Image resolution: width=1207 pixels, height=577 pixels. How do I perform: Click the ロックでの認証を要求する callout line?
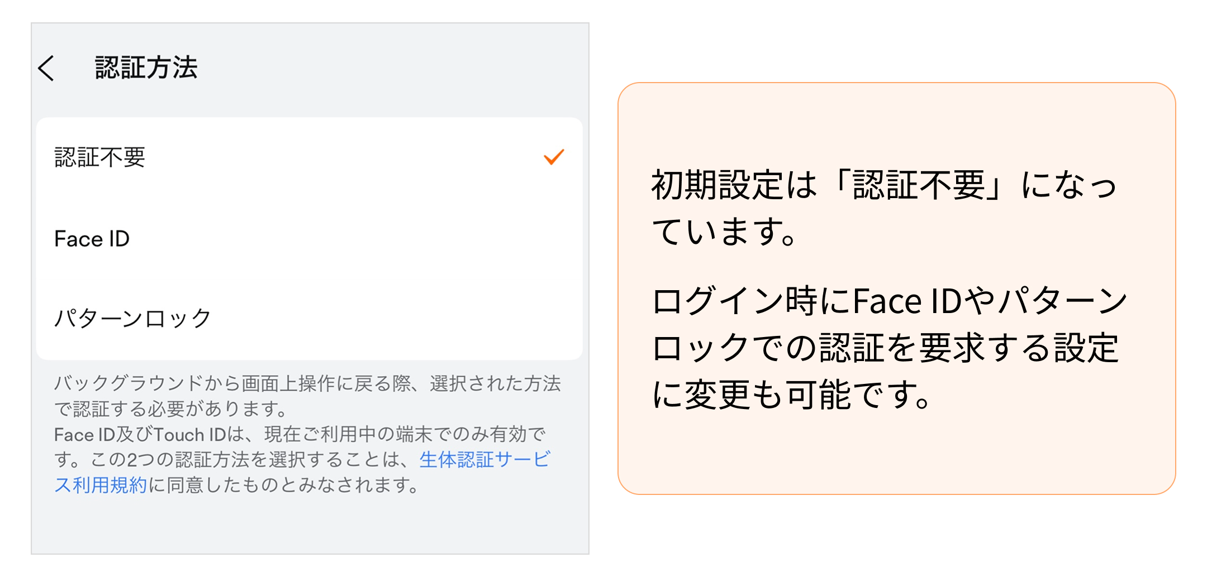coord(886,348)
